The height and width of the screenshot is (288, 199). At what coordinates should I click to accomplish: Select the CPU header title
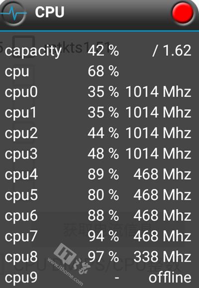click(x=50, y=12)
